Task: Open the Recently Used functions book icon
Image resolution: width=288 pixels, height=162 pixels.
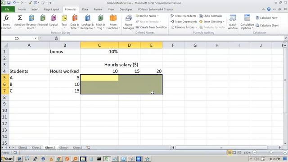Action: coord(31,18)
